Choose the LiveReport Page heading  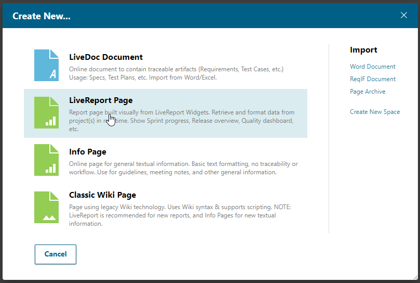point(101,100)
